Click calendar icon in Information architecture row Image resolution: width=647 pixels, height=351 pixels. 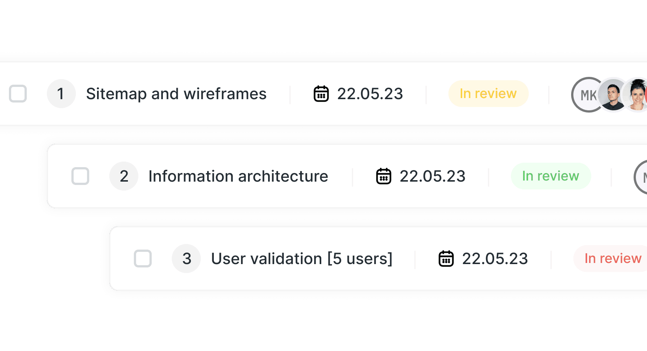tap(384, 176)
